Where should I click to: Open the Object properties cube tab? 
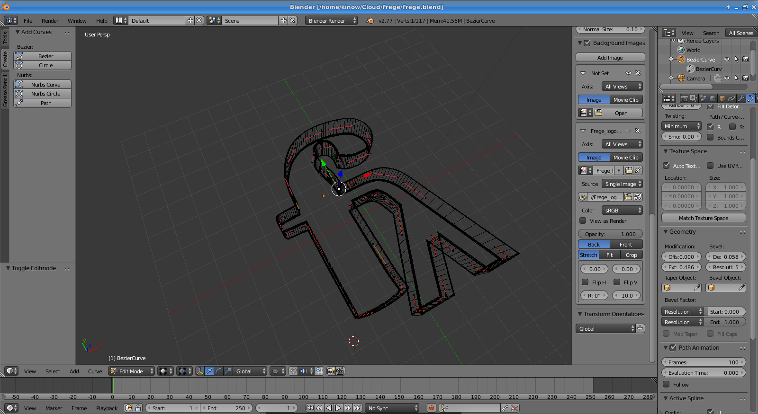tap(722, 98)
